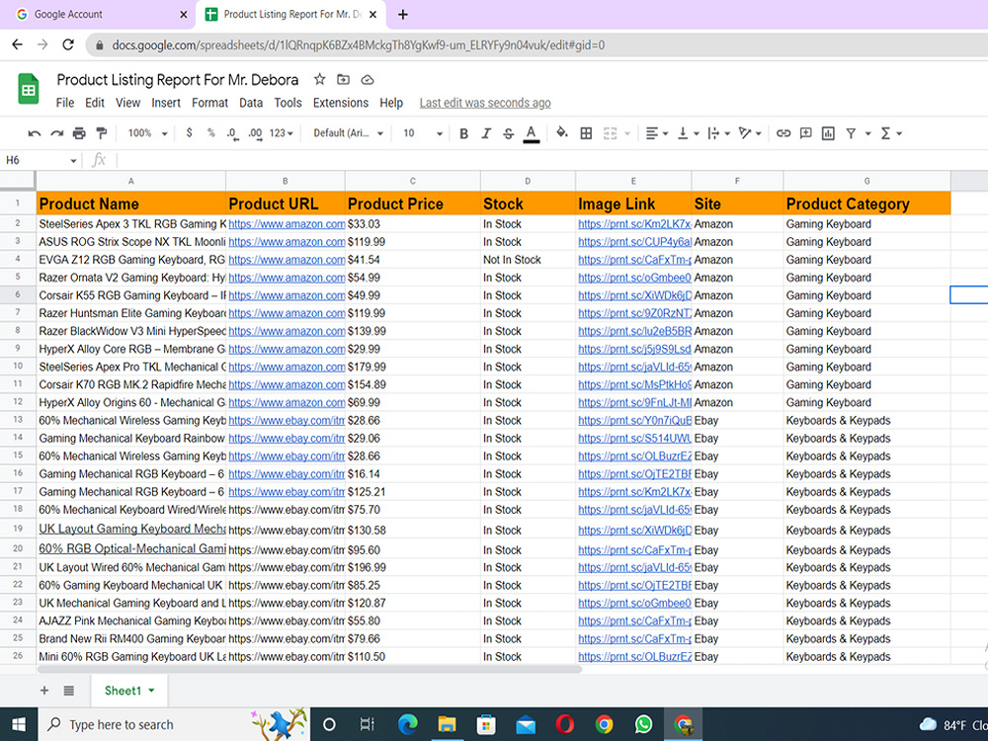Viewport: 988px width, 741px height.
Task: Format as percent icon
Action: (211, 133)
